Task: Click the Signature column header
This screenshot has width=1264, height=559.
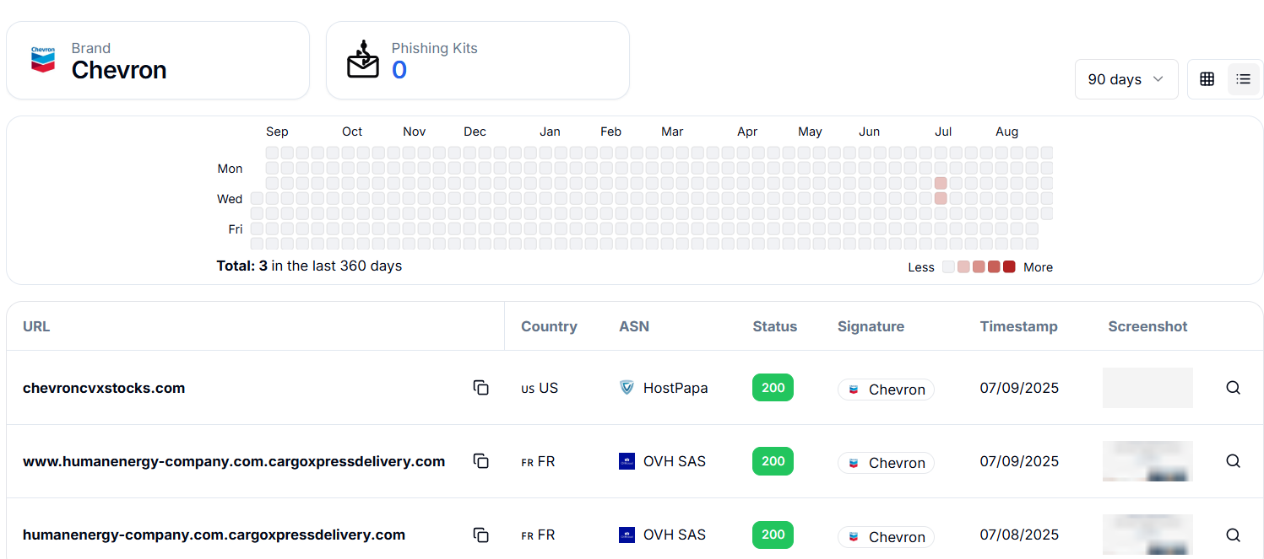Action: coord(871,326)
